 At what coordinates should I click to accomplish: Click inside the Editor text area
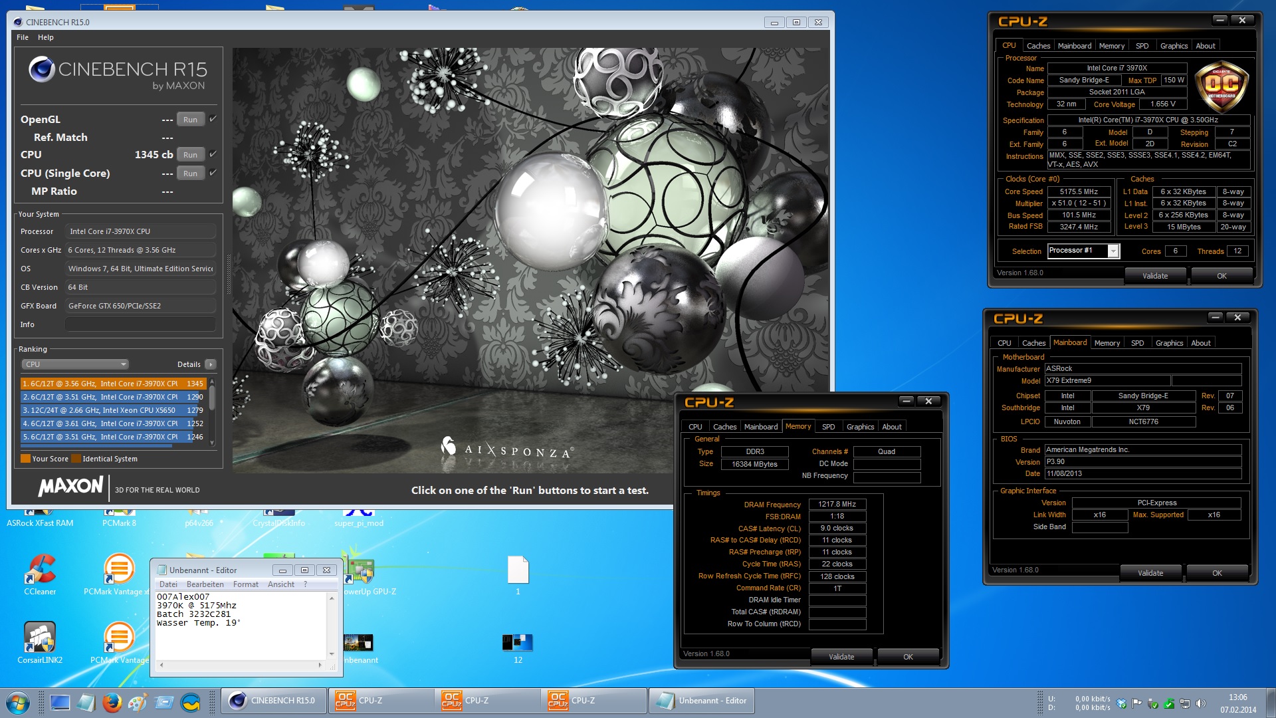click(x=241, y=625)
